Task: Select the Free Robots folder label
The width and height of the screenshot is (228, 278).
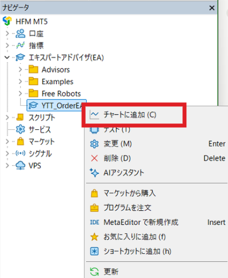Action: [x=61, y=94]
